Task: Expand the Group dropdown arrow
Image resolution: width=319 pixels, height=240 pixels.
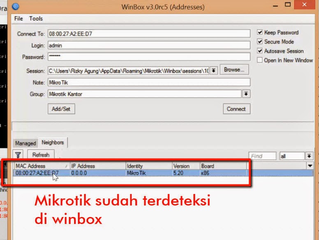Action: click(x=246, y=94)
